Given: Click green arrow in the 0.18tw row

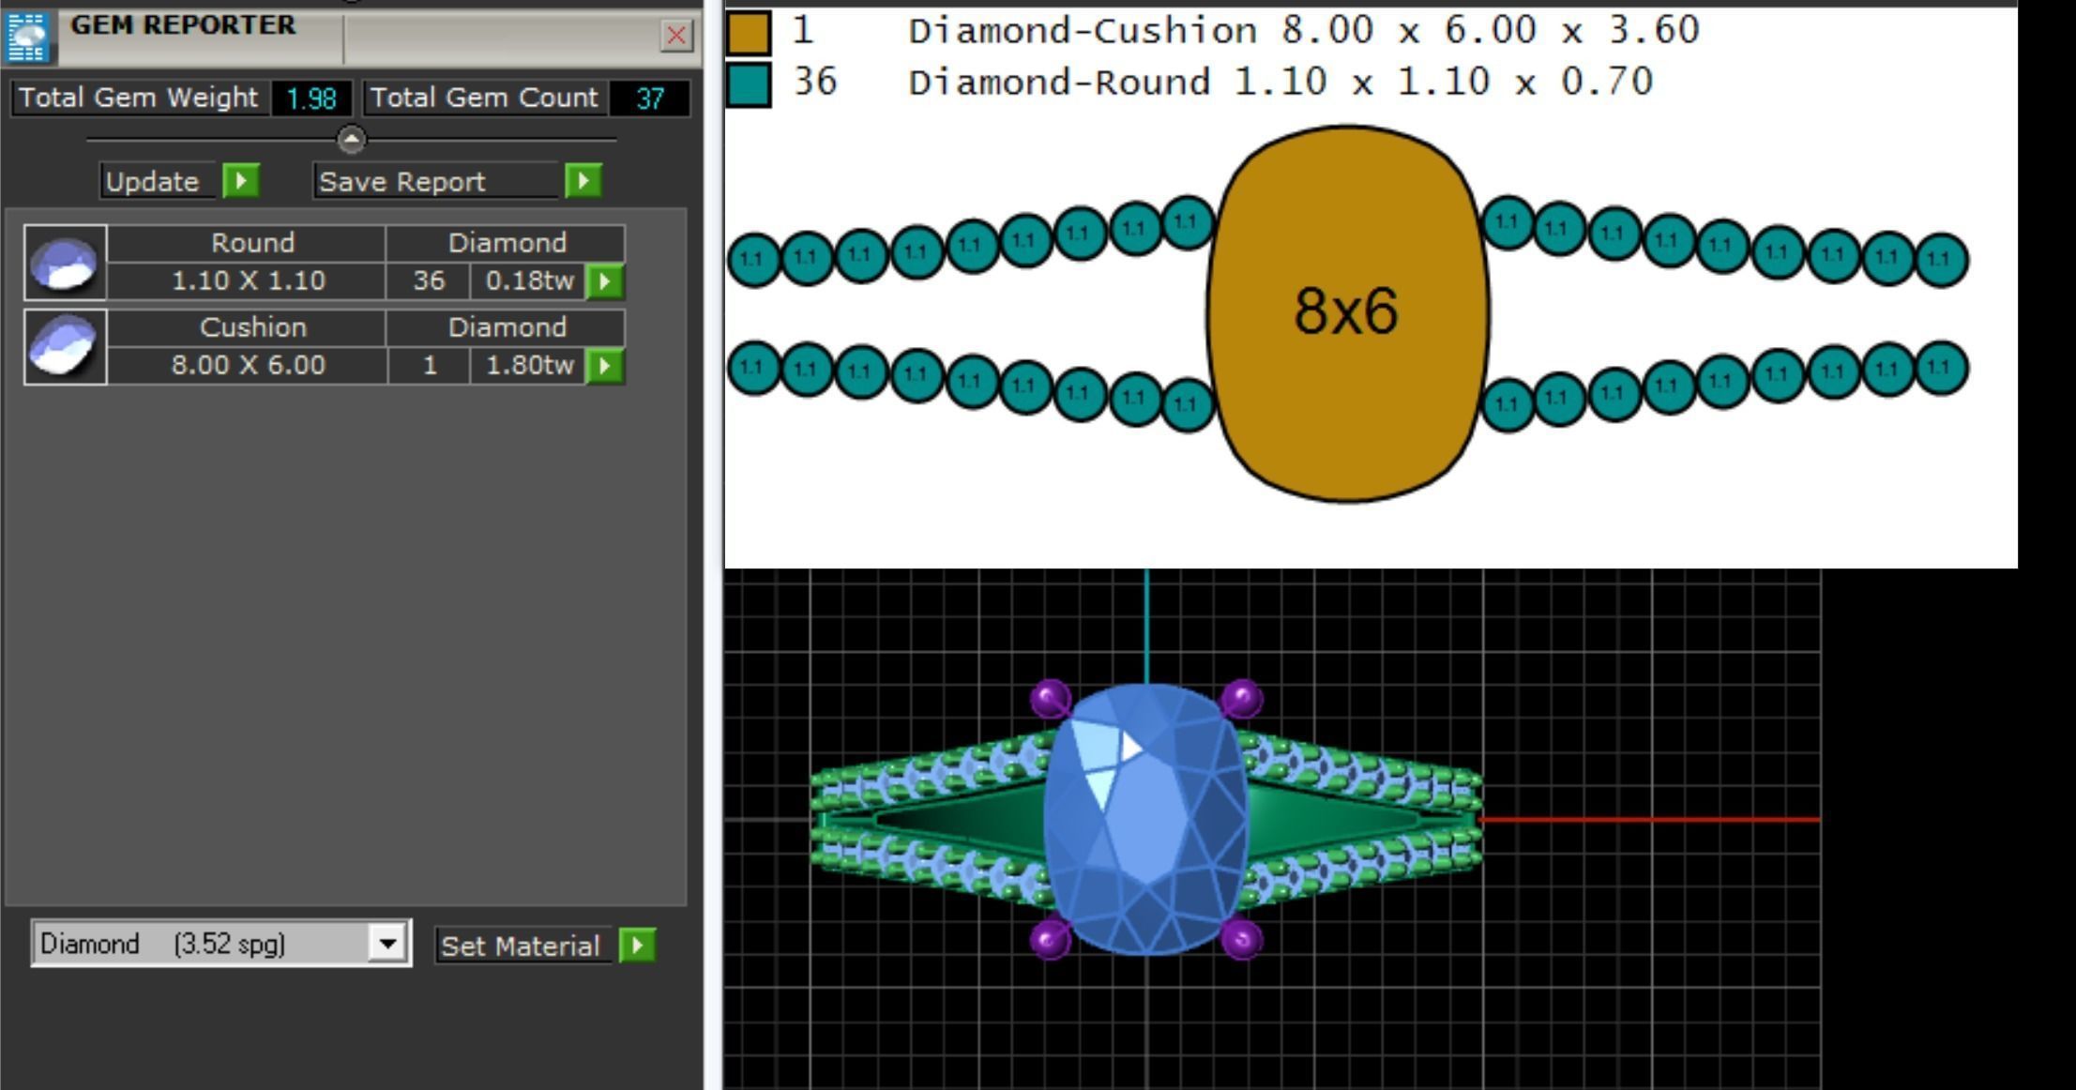Looking at the screenshot, I should pos(604,281).
